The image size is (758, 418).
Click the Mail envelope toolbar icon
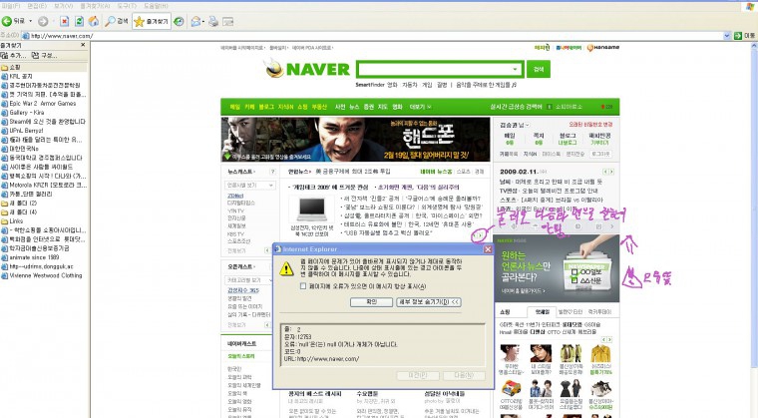click(x=195, y=21)
